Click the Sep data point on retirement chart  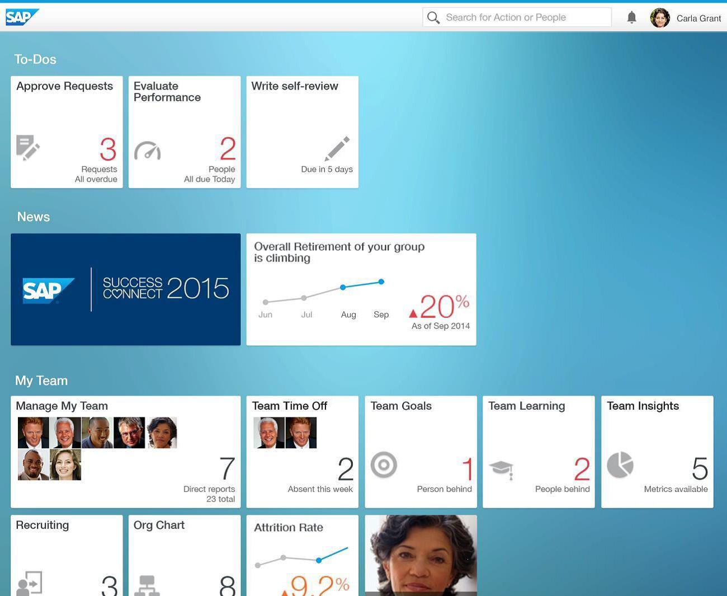(381, 281)
